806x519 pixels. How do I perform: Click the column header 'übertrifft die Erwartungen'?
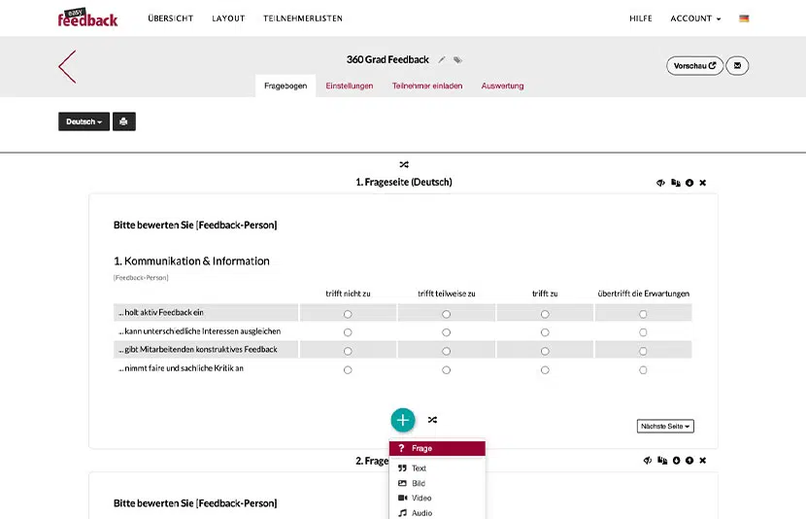(644, 294)
